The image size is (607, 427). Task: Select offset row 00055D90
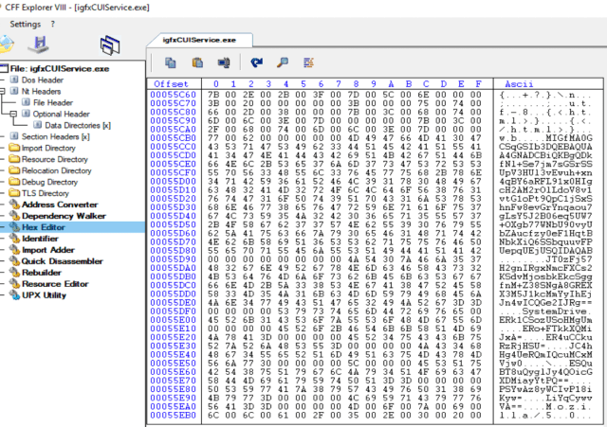click(x=173, y=259)
